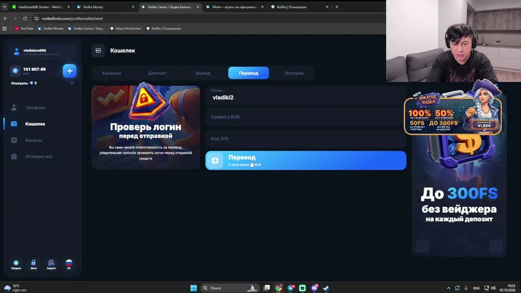Switch to the BotRix browser tab

click(x=299, y=7)
